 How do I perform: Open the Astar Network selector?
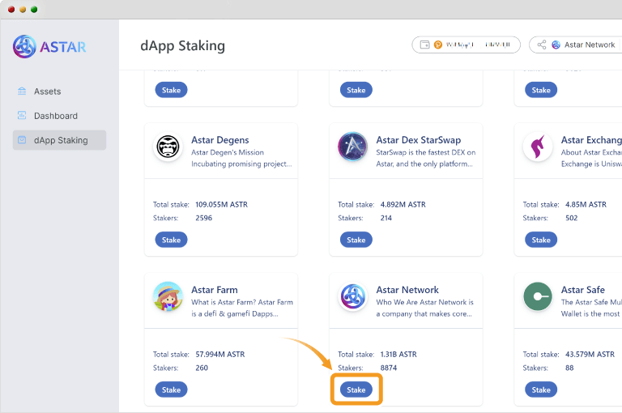pos(575,45)
